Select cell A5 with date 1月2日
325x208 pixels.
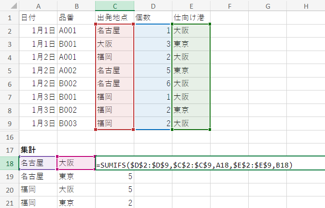coord(38,70)
